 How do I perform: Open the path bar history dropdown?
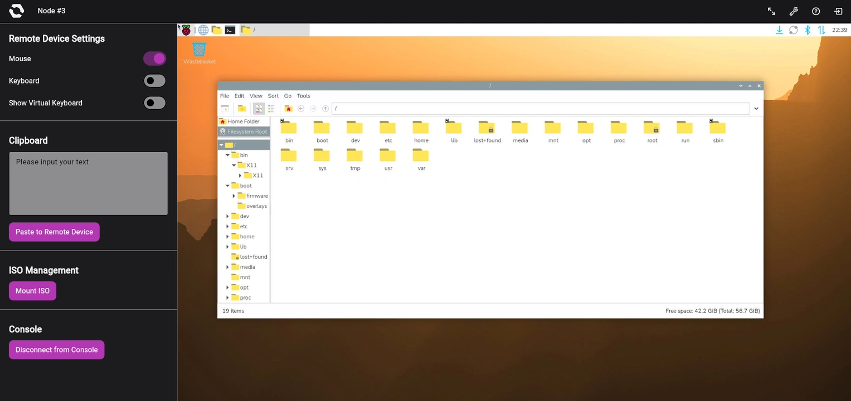tap(756, 109)
